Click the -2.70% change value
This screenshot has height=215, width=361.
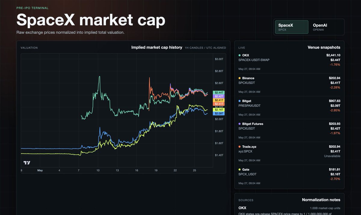click(335, 179)
